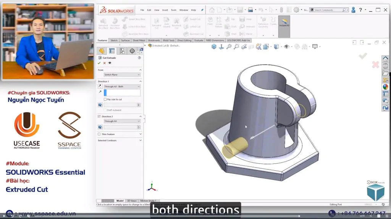The height and width of the screenshot is (219, 391).
Task: Open View Settings monitor icon
Action: point(315,46)
